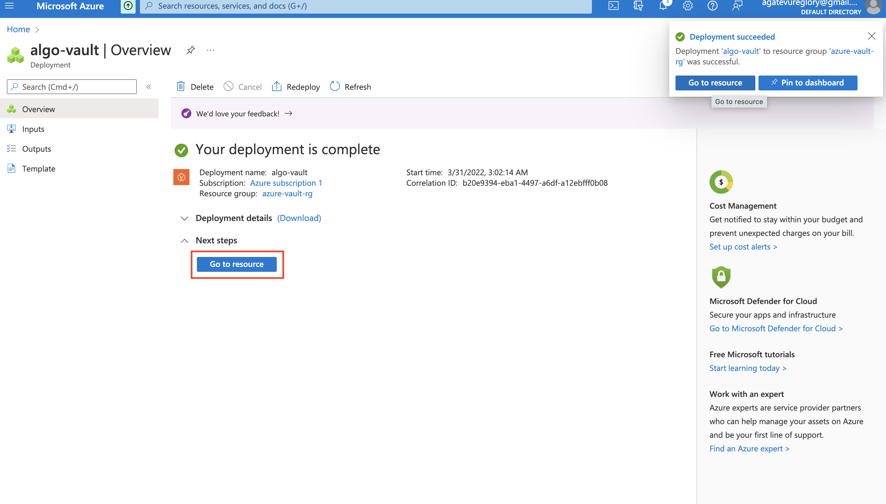
Task: Open the ellipsis more options menu
Action: [211, 50]
